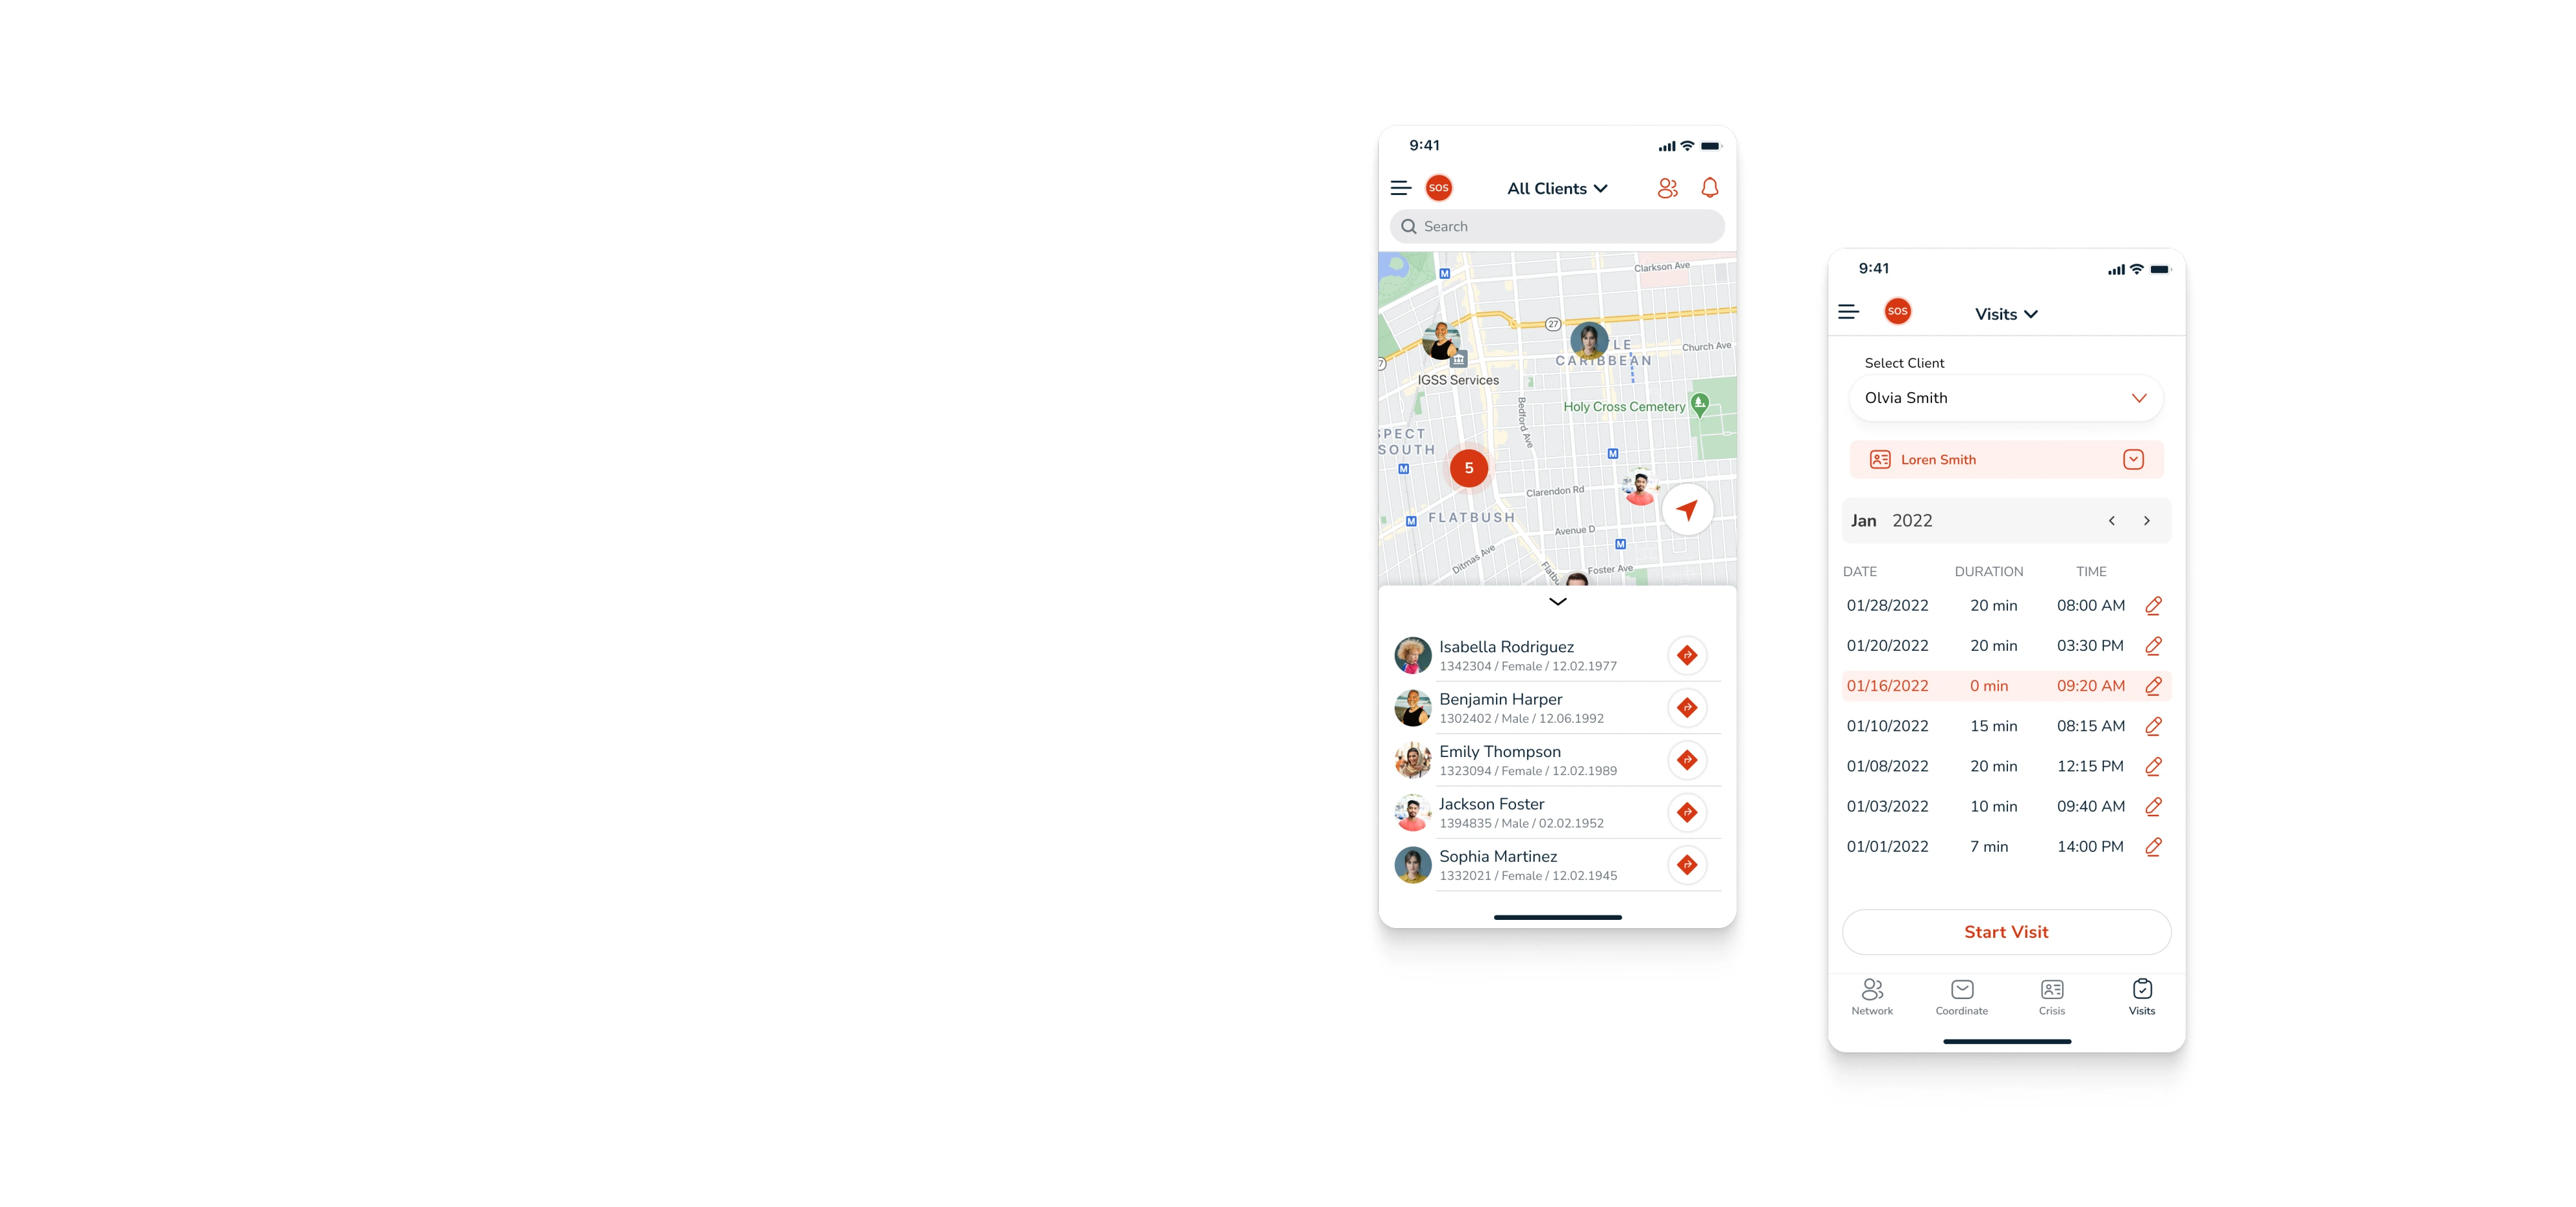Expand the Visits dropdown in header
2576x1207 pixels.
point(2006,312)
